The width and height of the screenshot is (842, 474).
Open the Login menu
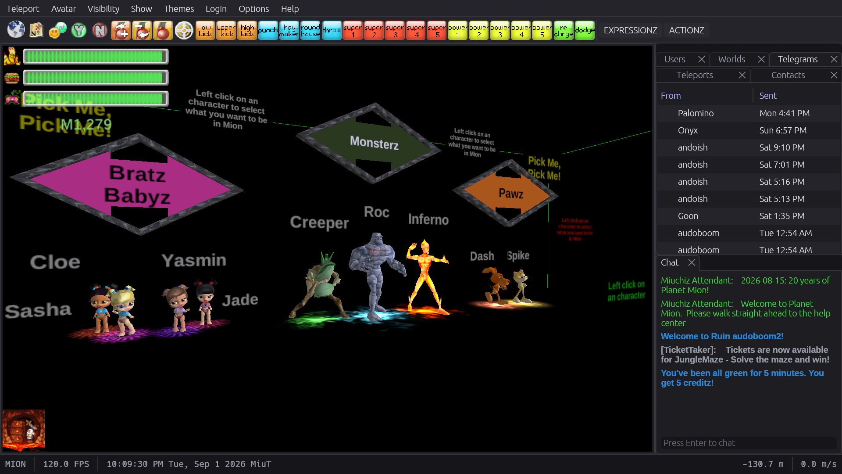point(216,9)
